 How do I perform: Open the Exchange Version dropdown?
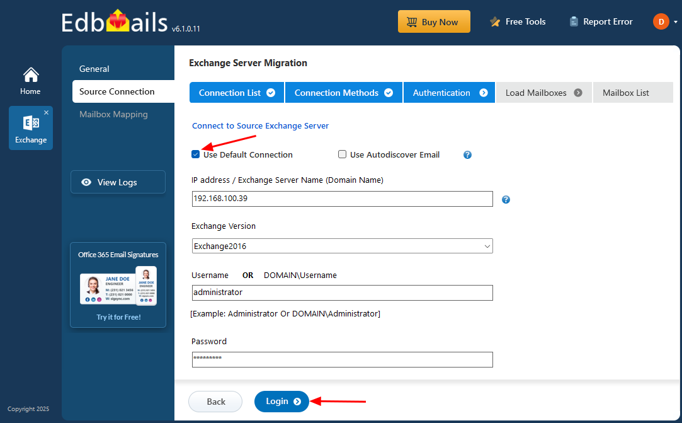click(343, 246)
